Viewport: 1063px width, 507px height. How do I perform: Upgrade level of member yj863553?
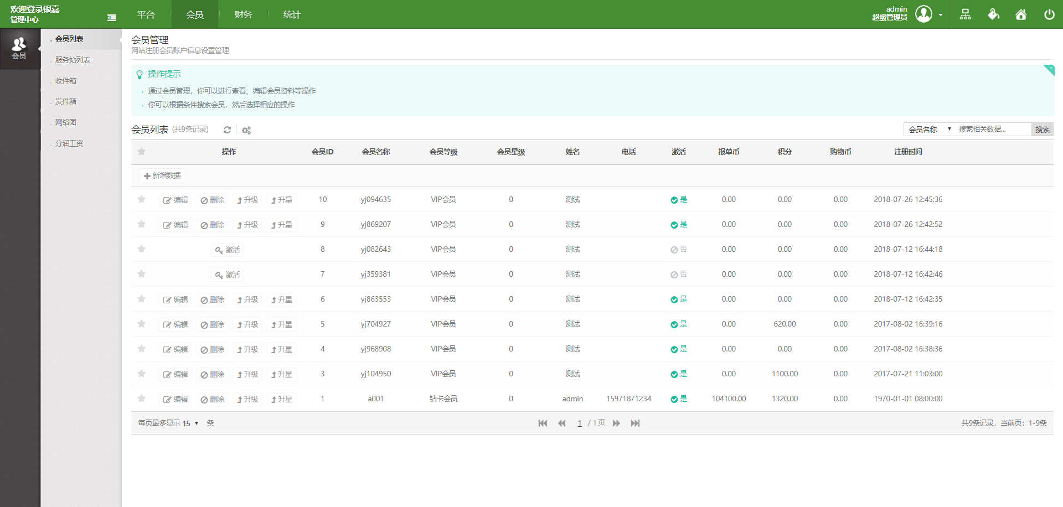tap(247, 299)
